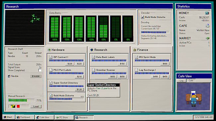Click the Hardware category icon
216x121 pixels.
pos(49,50)
